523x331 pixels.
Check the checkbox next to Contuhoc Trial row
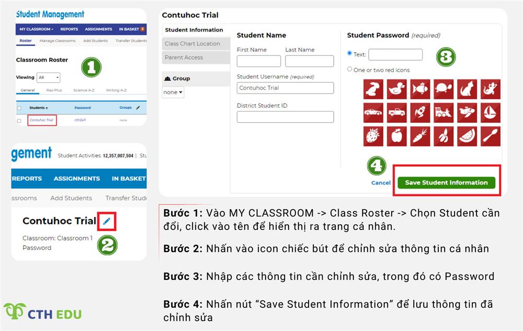click(18, 120)
